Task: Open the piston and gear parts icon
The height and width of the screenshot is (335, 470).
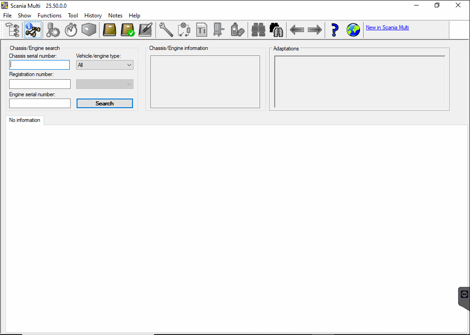Action: point(53,30)
